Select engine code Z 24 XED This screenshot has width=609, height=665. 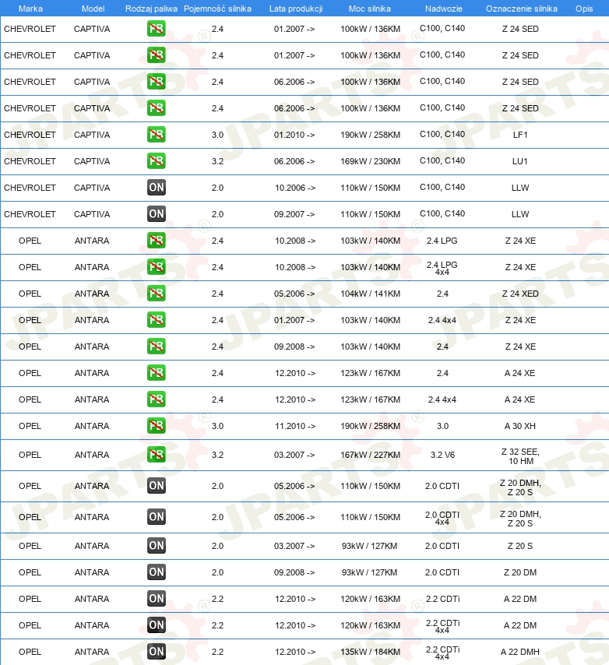(520, 294)
